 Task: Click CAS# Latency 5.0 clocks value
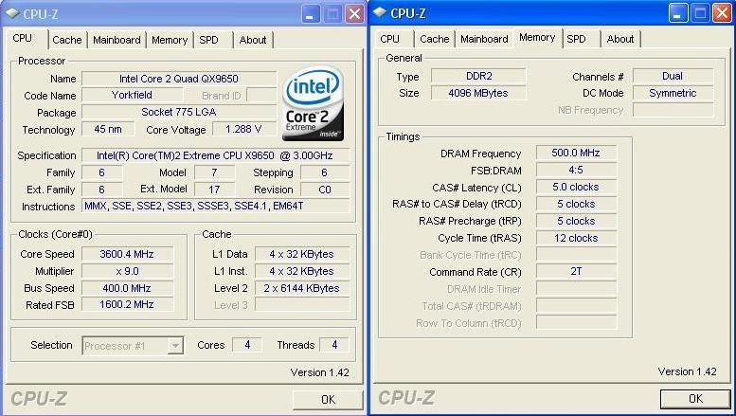(577, 187)
